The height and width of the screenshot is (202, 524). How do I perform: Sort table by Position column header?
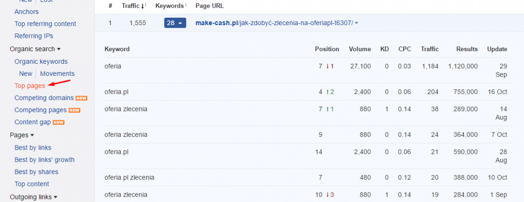click(327, 49)
